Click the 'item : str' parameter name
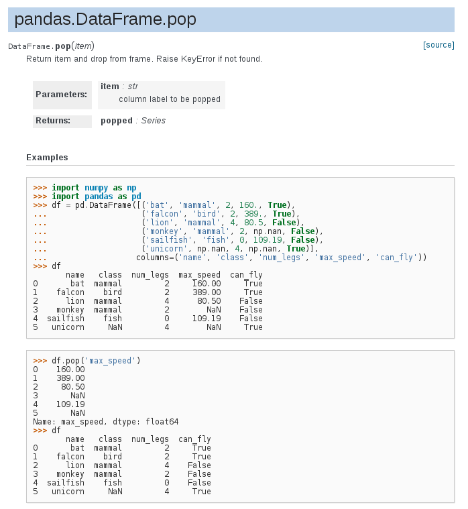The height and width of the screenshot is (509, 468). pyautogui.click(x=119, y=87)
